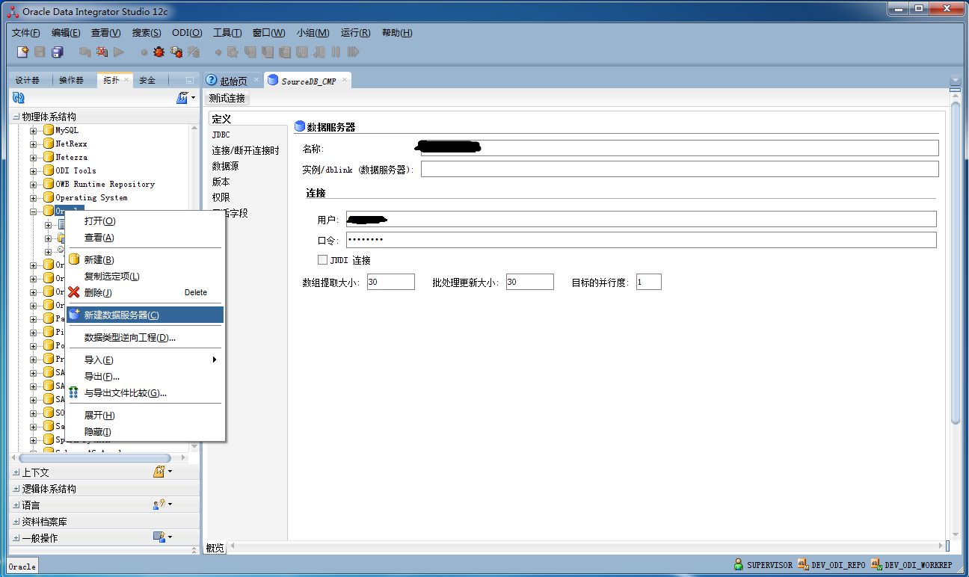Click the topology tree horizontal scrollbar
969x577 pixels.
(94, 457)
